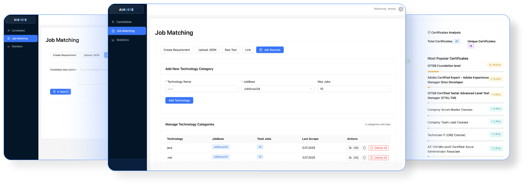Focus the Technology Name input field
This screenshot has height=189, width=528.
201,89
